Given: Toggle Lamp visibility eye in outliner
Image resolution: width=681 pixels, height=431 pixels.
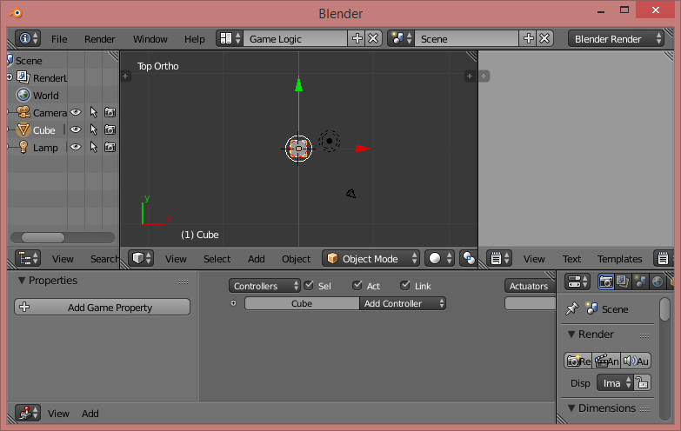Looking at the screenshot, I should click(x=76, y=147).
